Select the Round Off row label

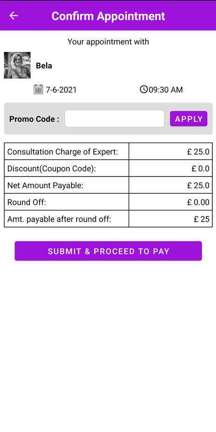26,202
